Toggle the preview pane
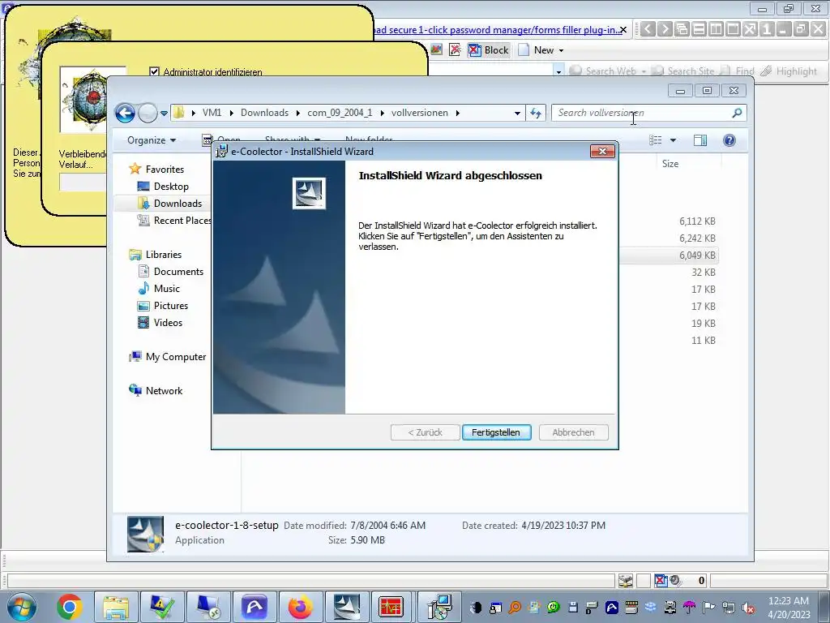The image size is (830, 623). [x=700, y=140]
